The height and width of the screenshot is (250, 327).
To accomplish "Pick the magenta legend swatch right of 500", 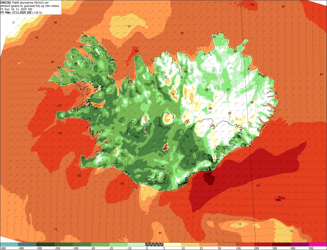I will point(318,244).
